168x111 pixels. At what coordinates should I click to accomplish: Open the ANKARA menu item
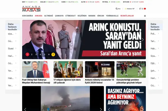[x=39, y=16]
